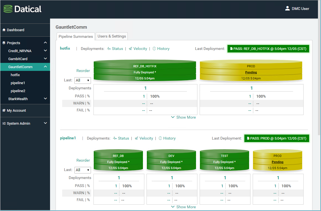Click the System Admin sliders icon
The image size is (321, 211).
[x=4, y=124]
